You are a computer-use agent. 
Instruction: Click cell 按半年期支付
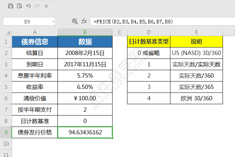click(35, 110)
